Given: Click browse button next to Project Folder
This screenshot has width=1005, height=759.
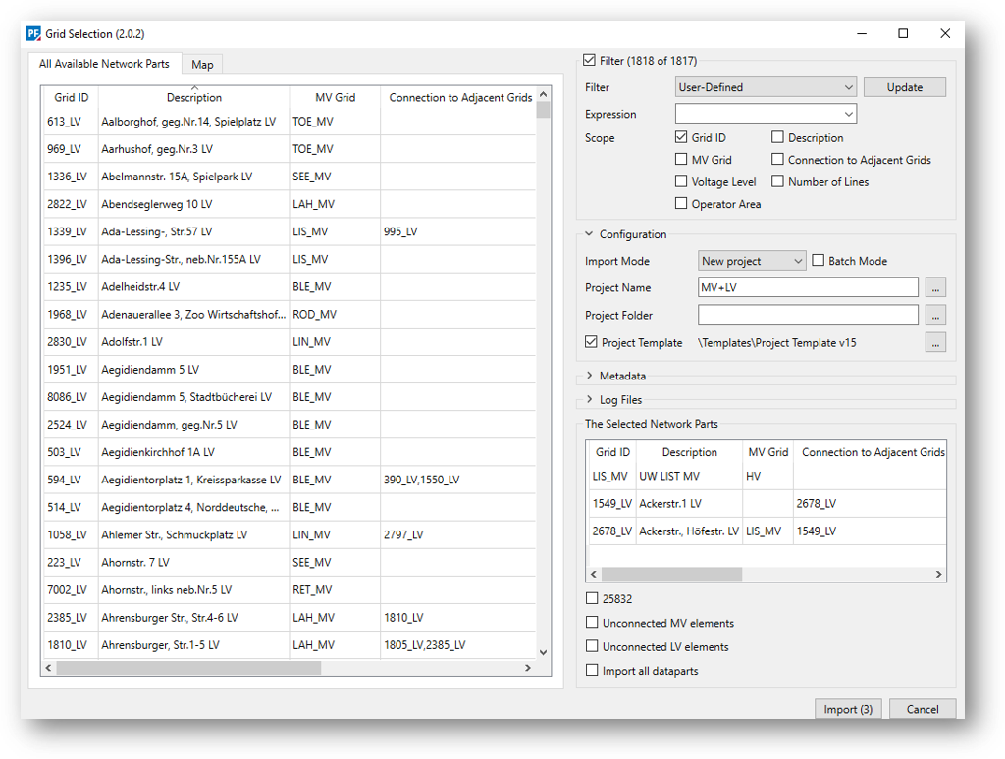Looking at the screenshot, I should click(935, 315).
